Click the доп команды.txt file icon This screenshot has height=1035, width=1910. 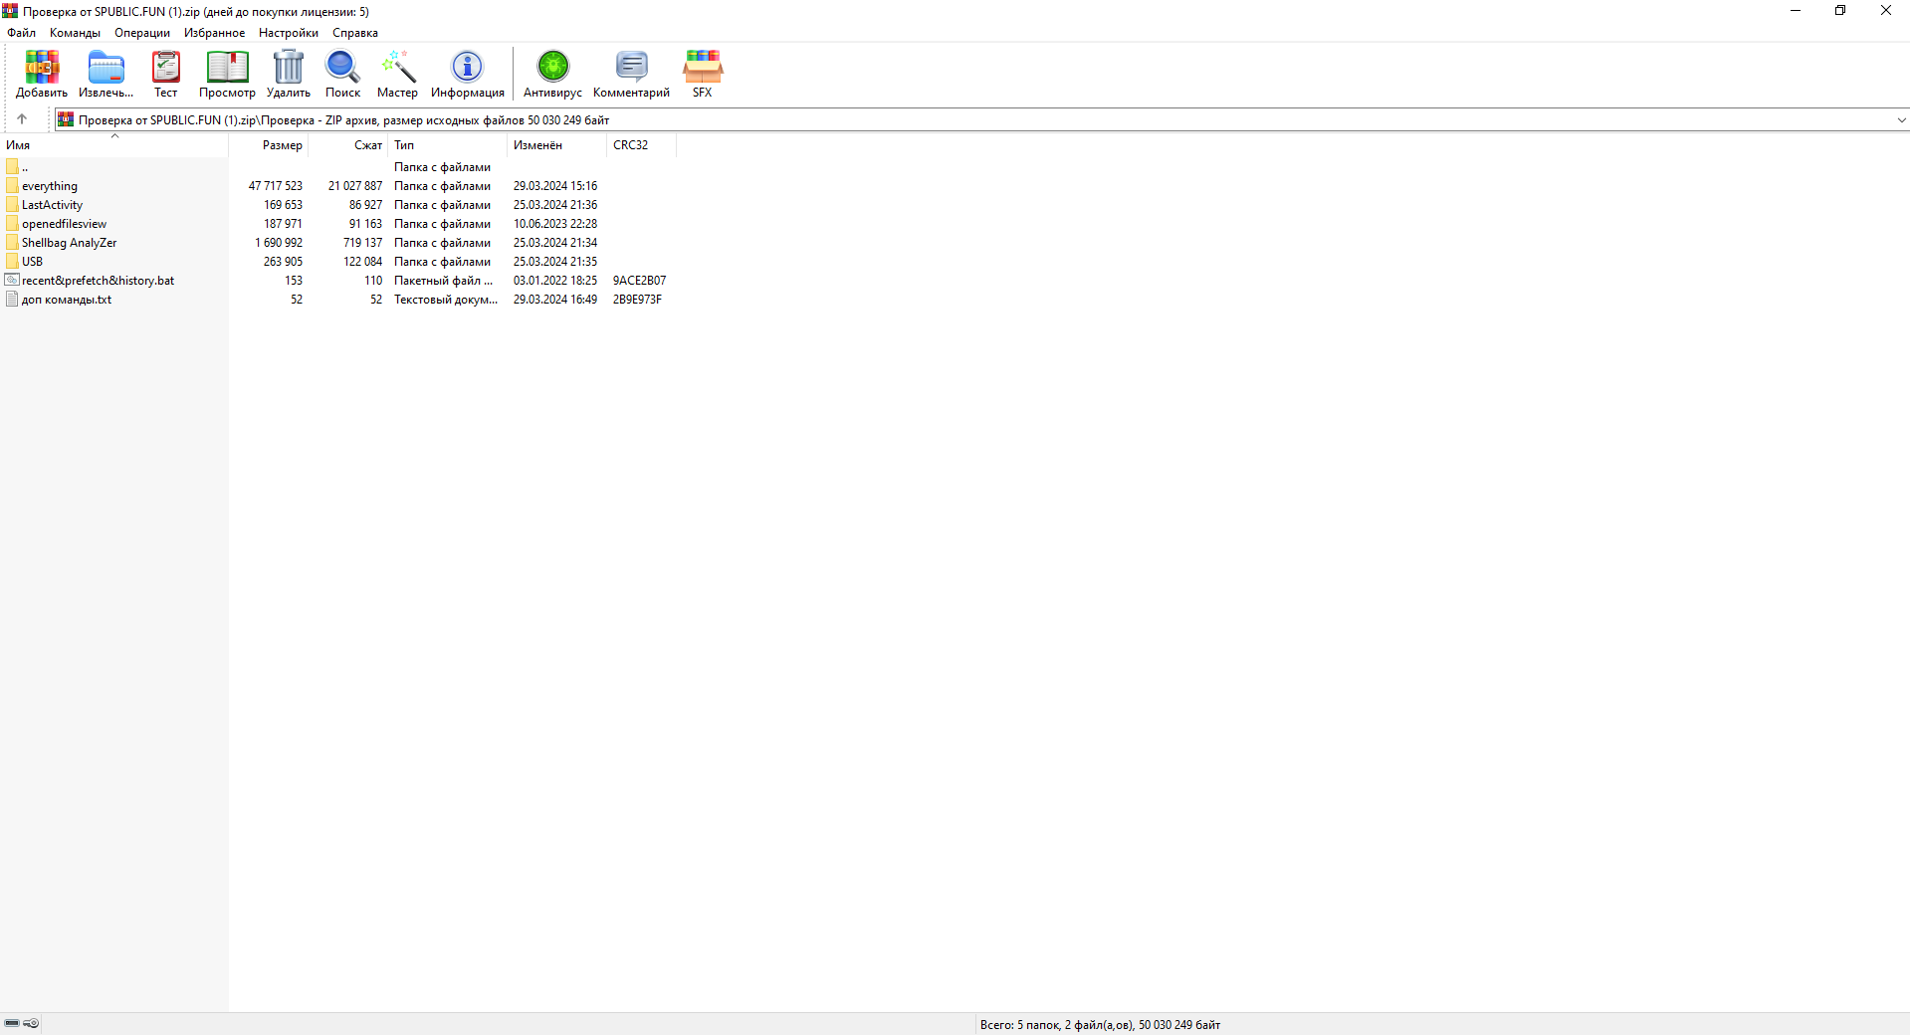click(x=12, y=300)
